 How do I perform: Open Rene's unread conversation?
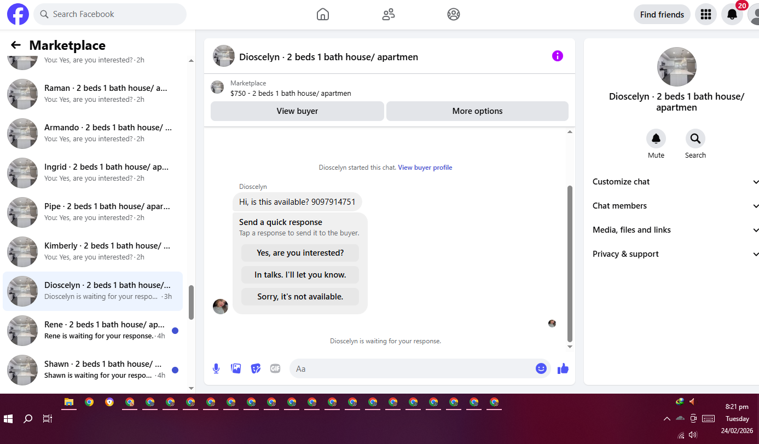(93, 331)
